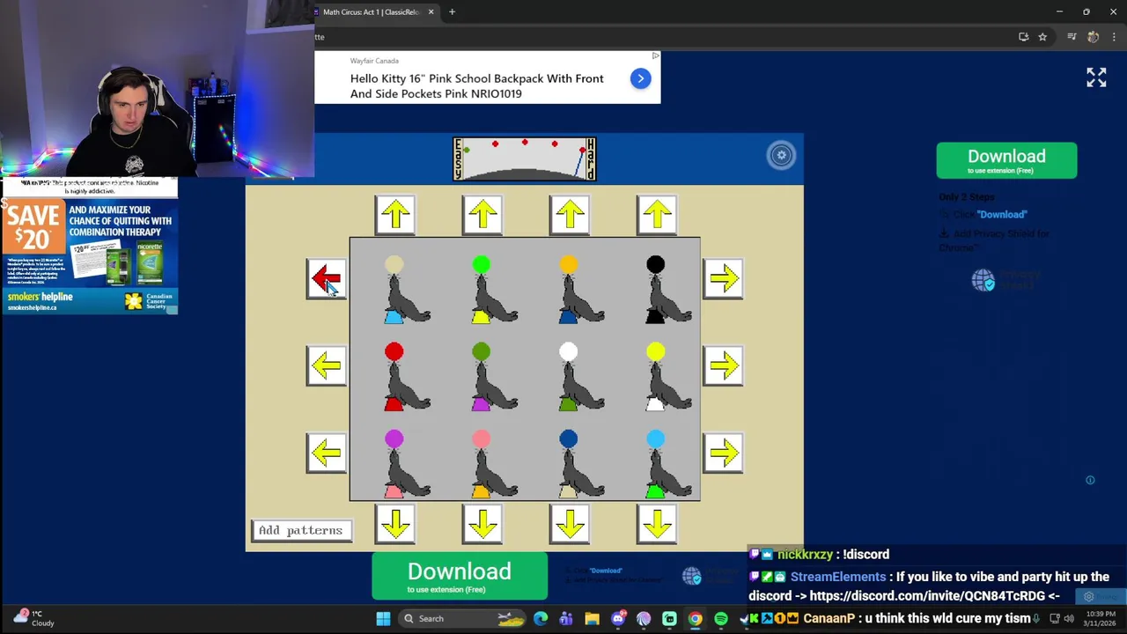This screenshot has width=1127, height=634.
Task: Shift the bottom seal row right
Action: click(723, 453)
